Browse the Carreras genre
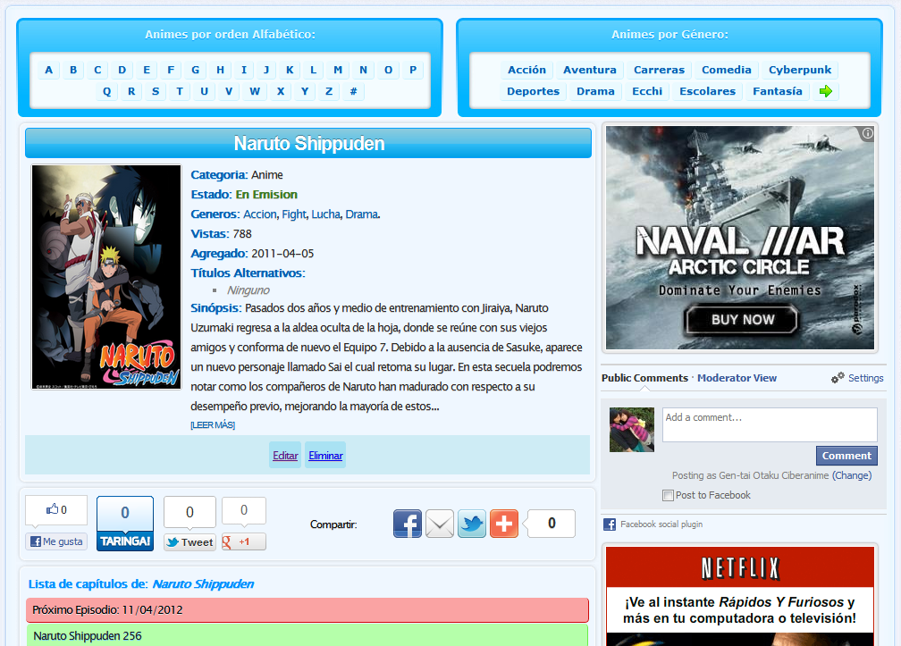 click(x=659, y=70)
